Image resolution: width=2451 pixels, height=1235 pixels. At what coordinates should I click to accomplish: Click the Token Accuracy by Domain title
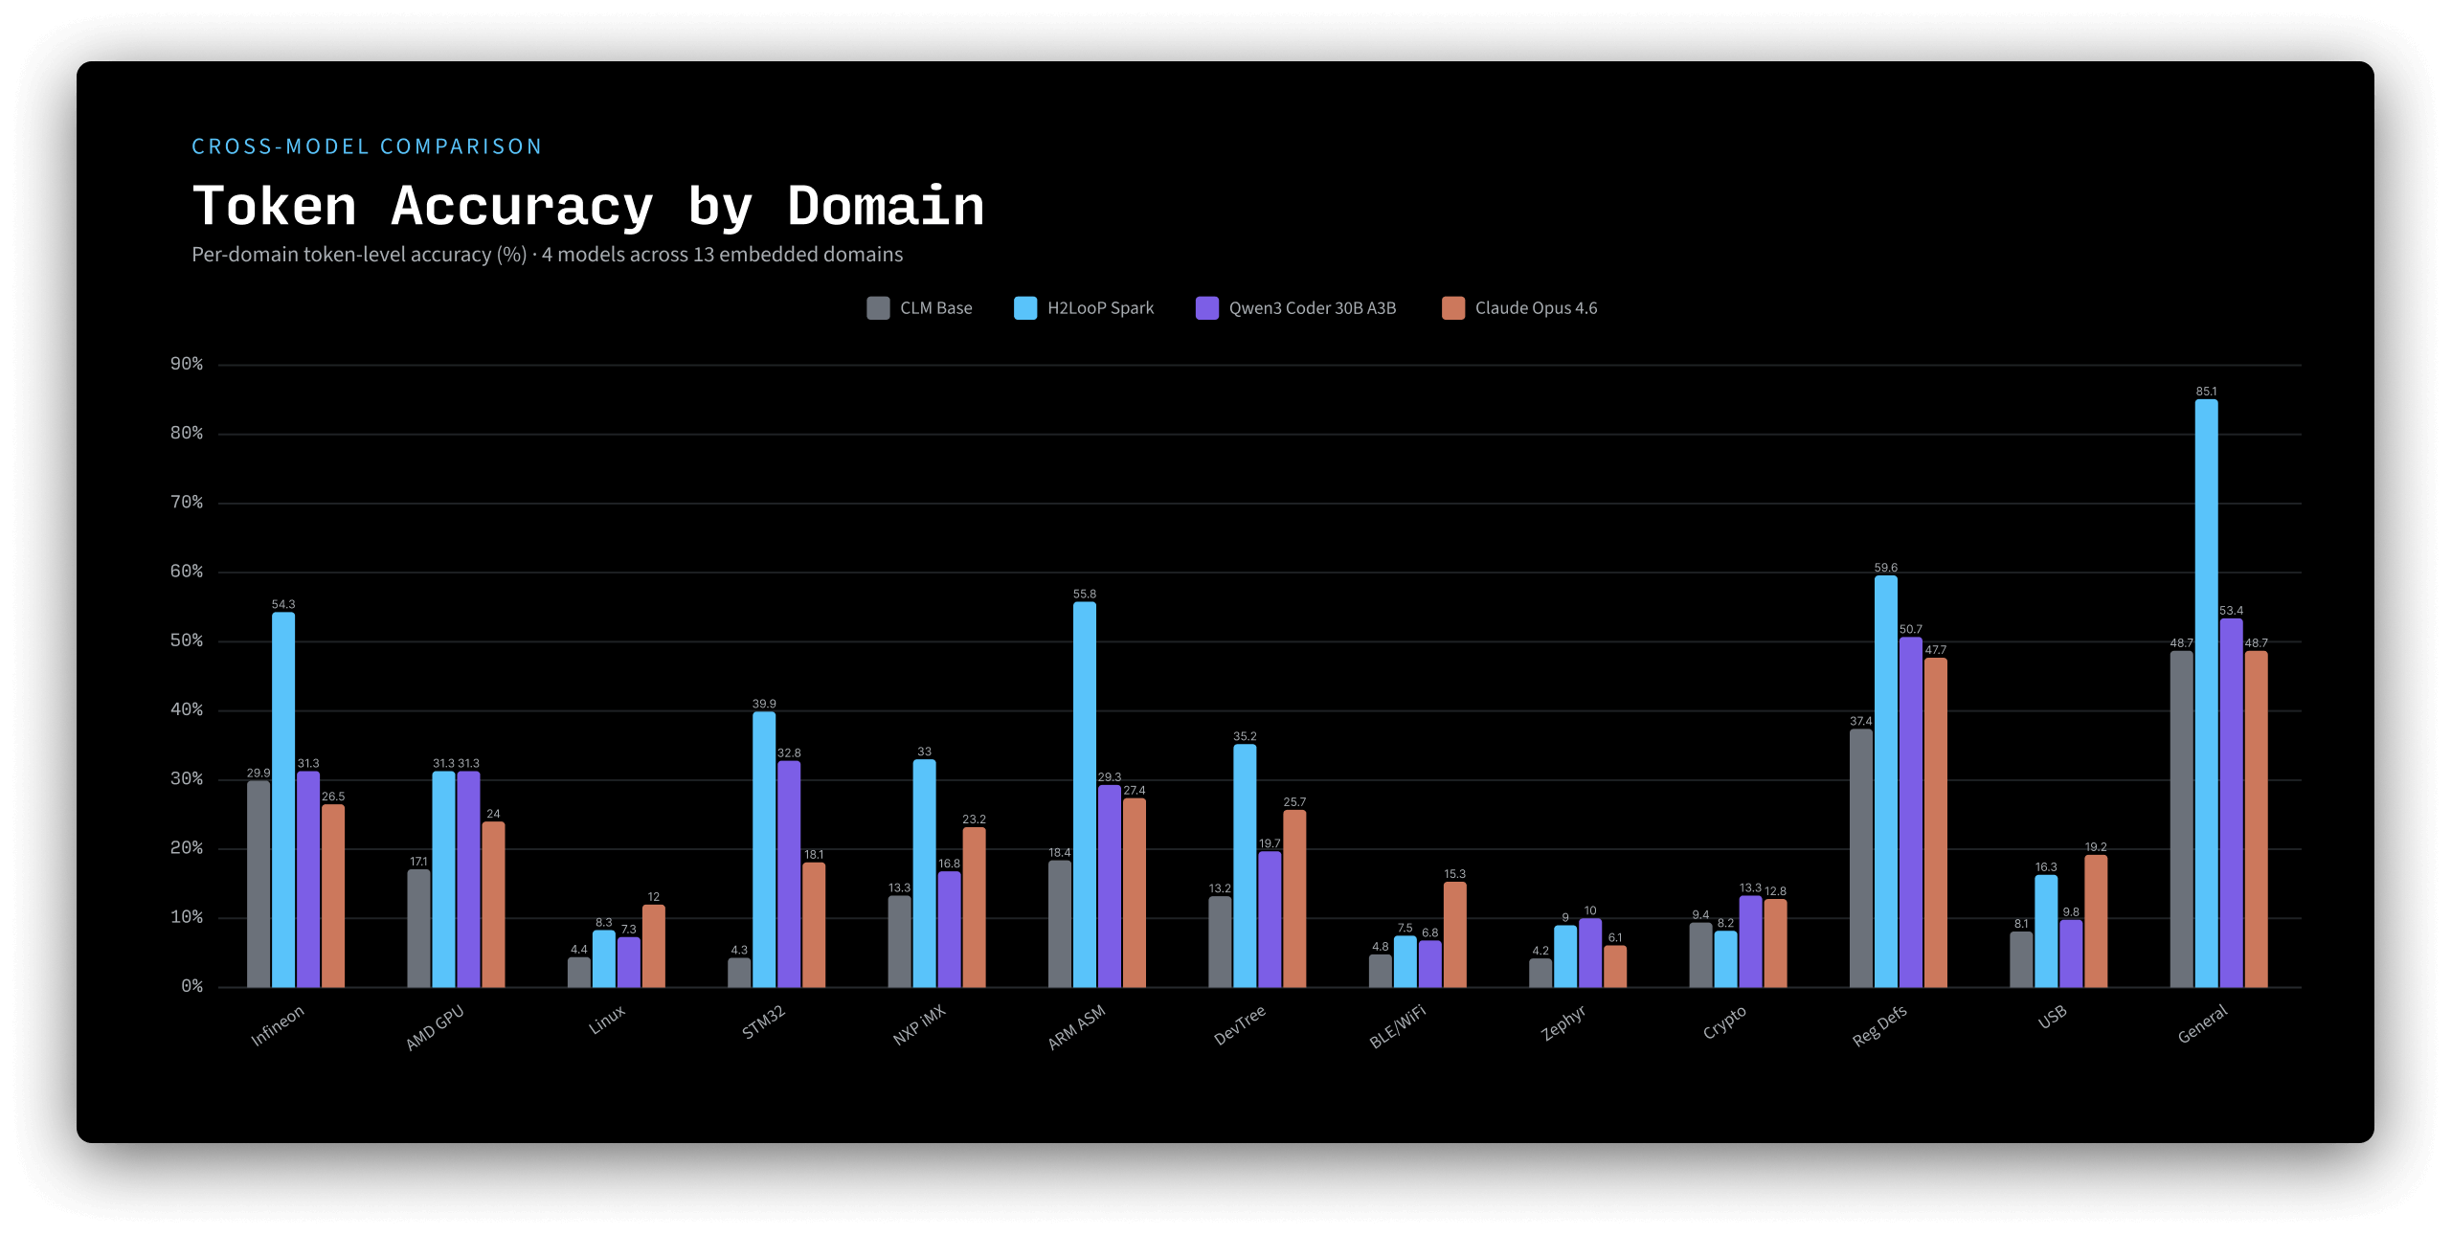[x=588, y=207]
